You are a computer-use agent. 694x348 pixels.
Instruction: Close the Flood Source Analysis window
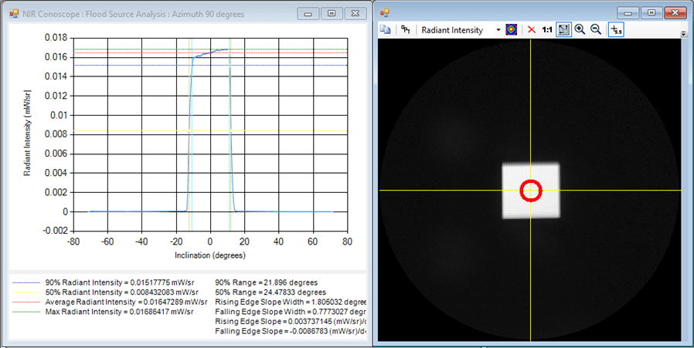coord(356,14)
